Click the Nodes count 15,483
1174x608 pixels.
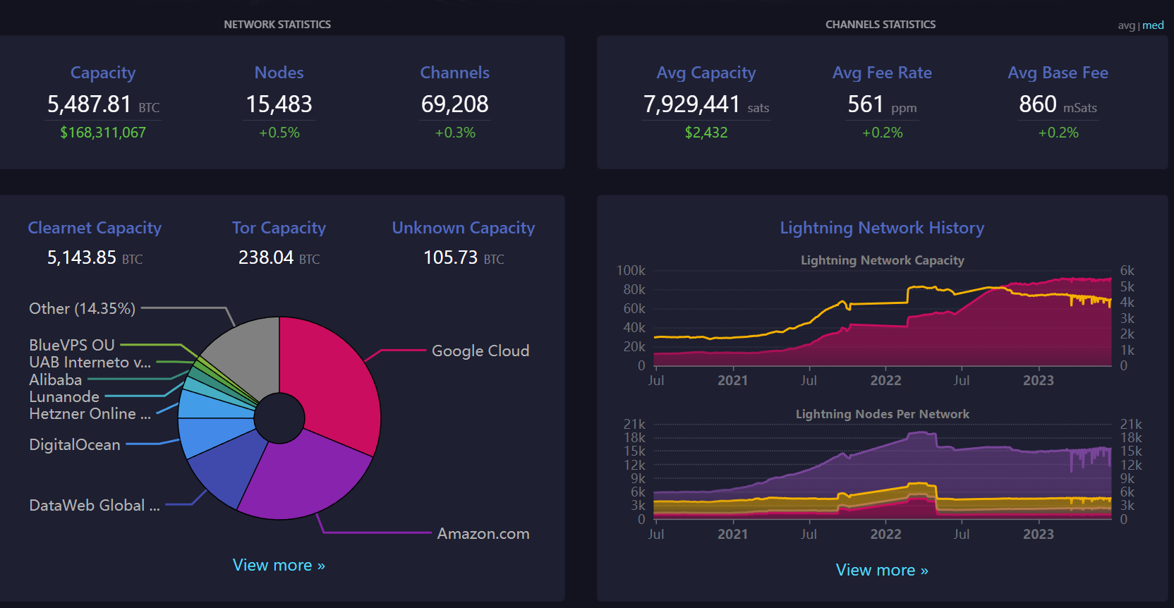[279, 104]
